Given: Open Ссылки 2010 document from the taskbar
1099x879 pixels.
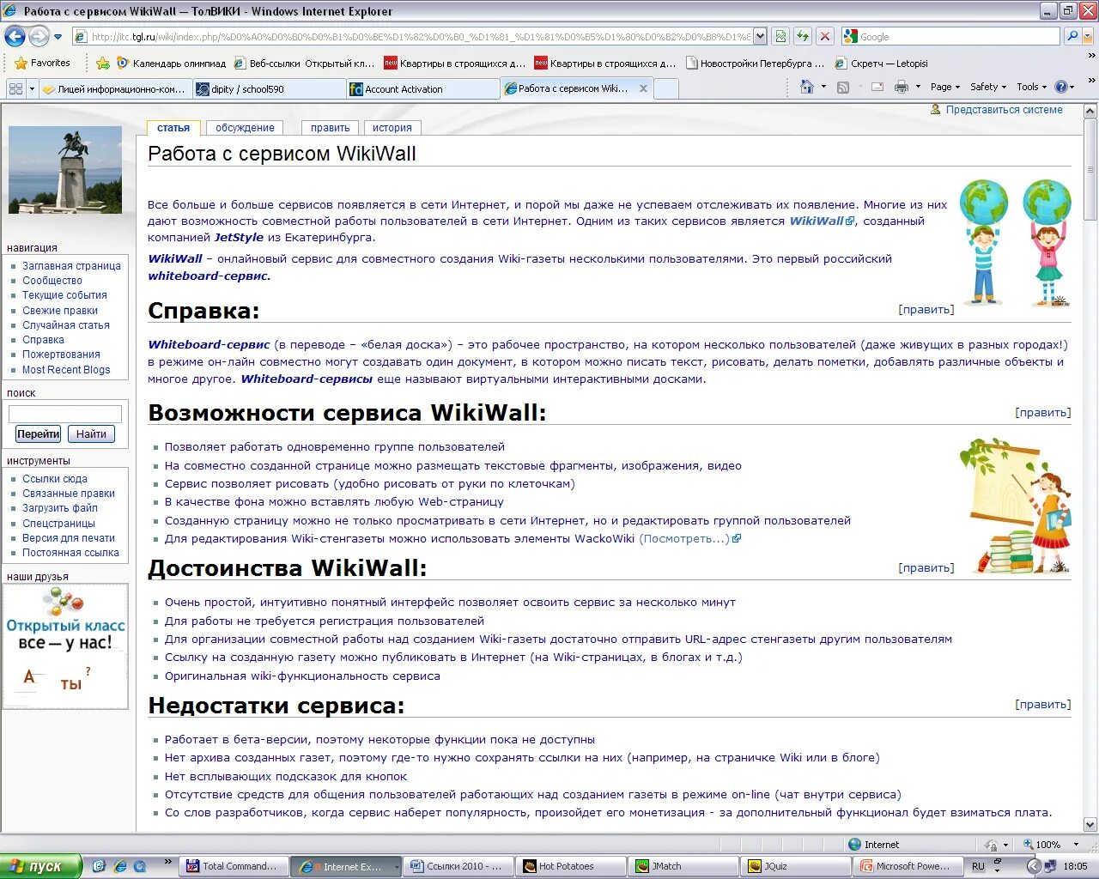Looking at the screenshot, I should pos(458,866).
